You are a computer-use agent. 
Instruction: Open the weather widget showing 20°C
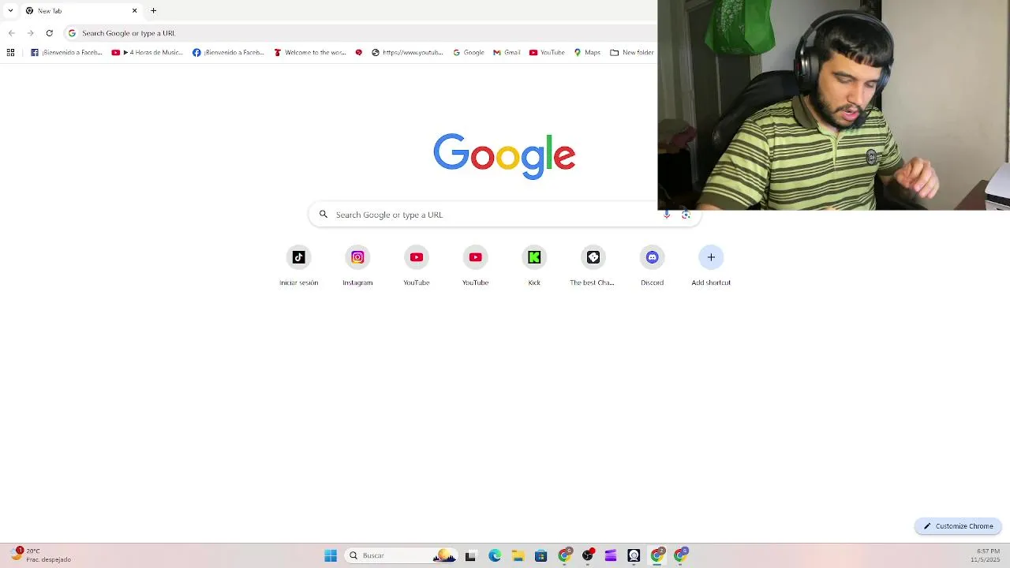pyautogui.click(x=41, y=555)
